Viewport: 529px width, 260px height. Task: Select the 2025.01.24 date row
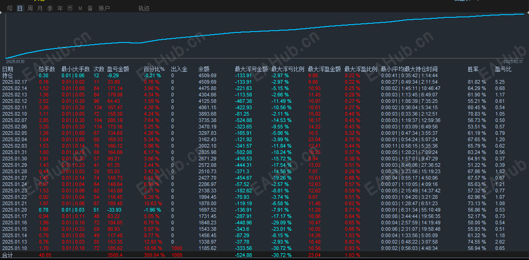tap(265, 184)
